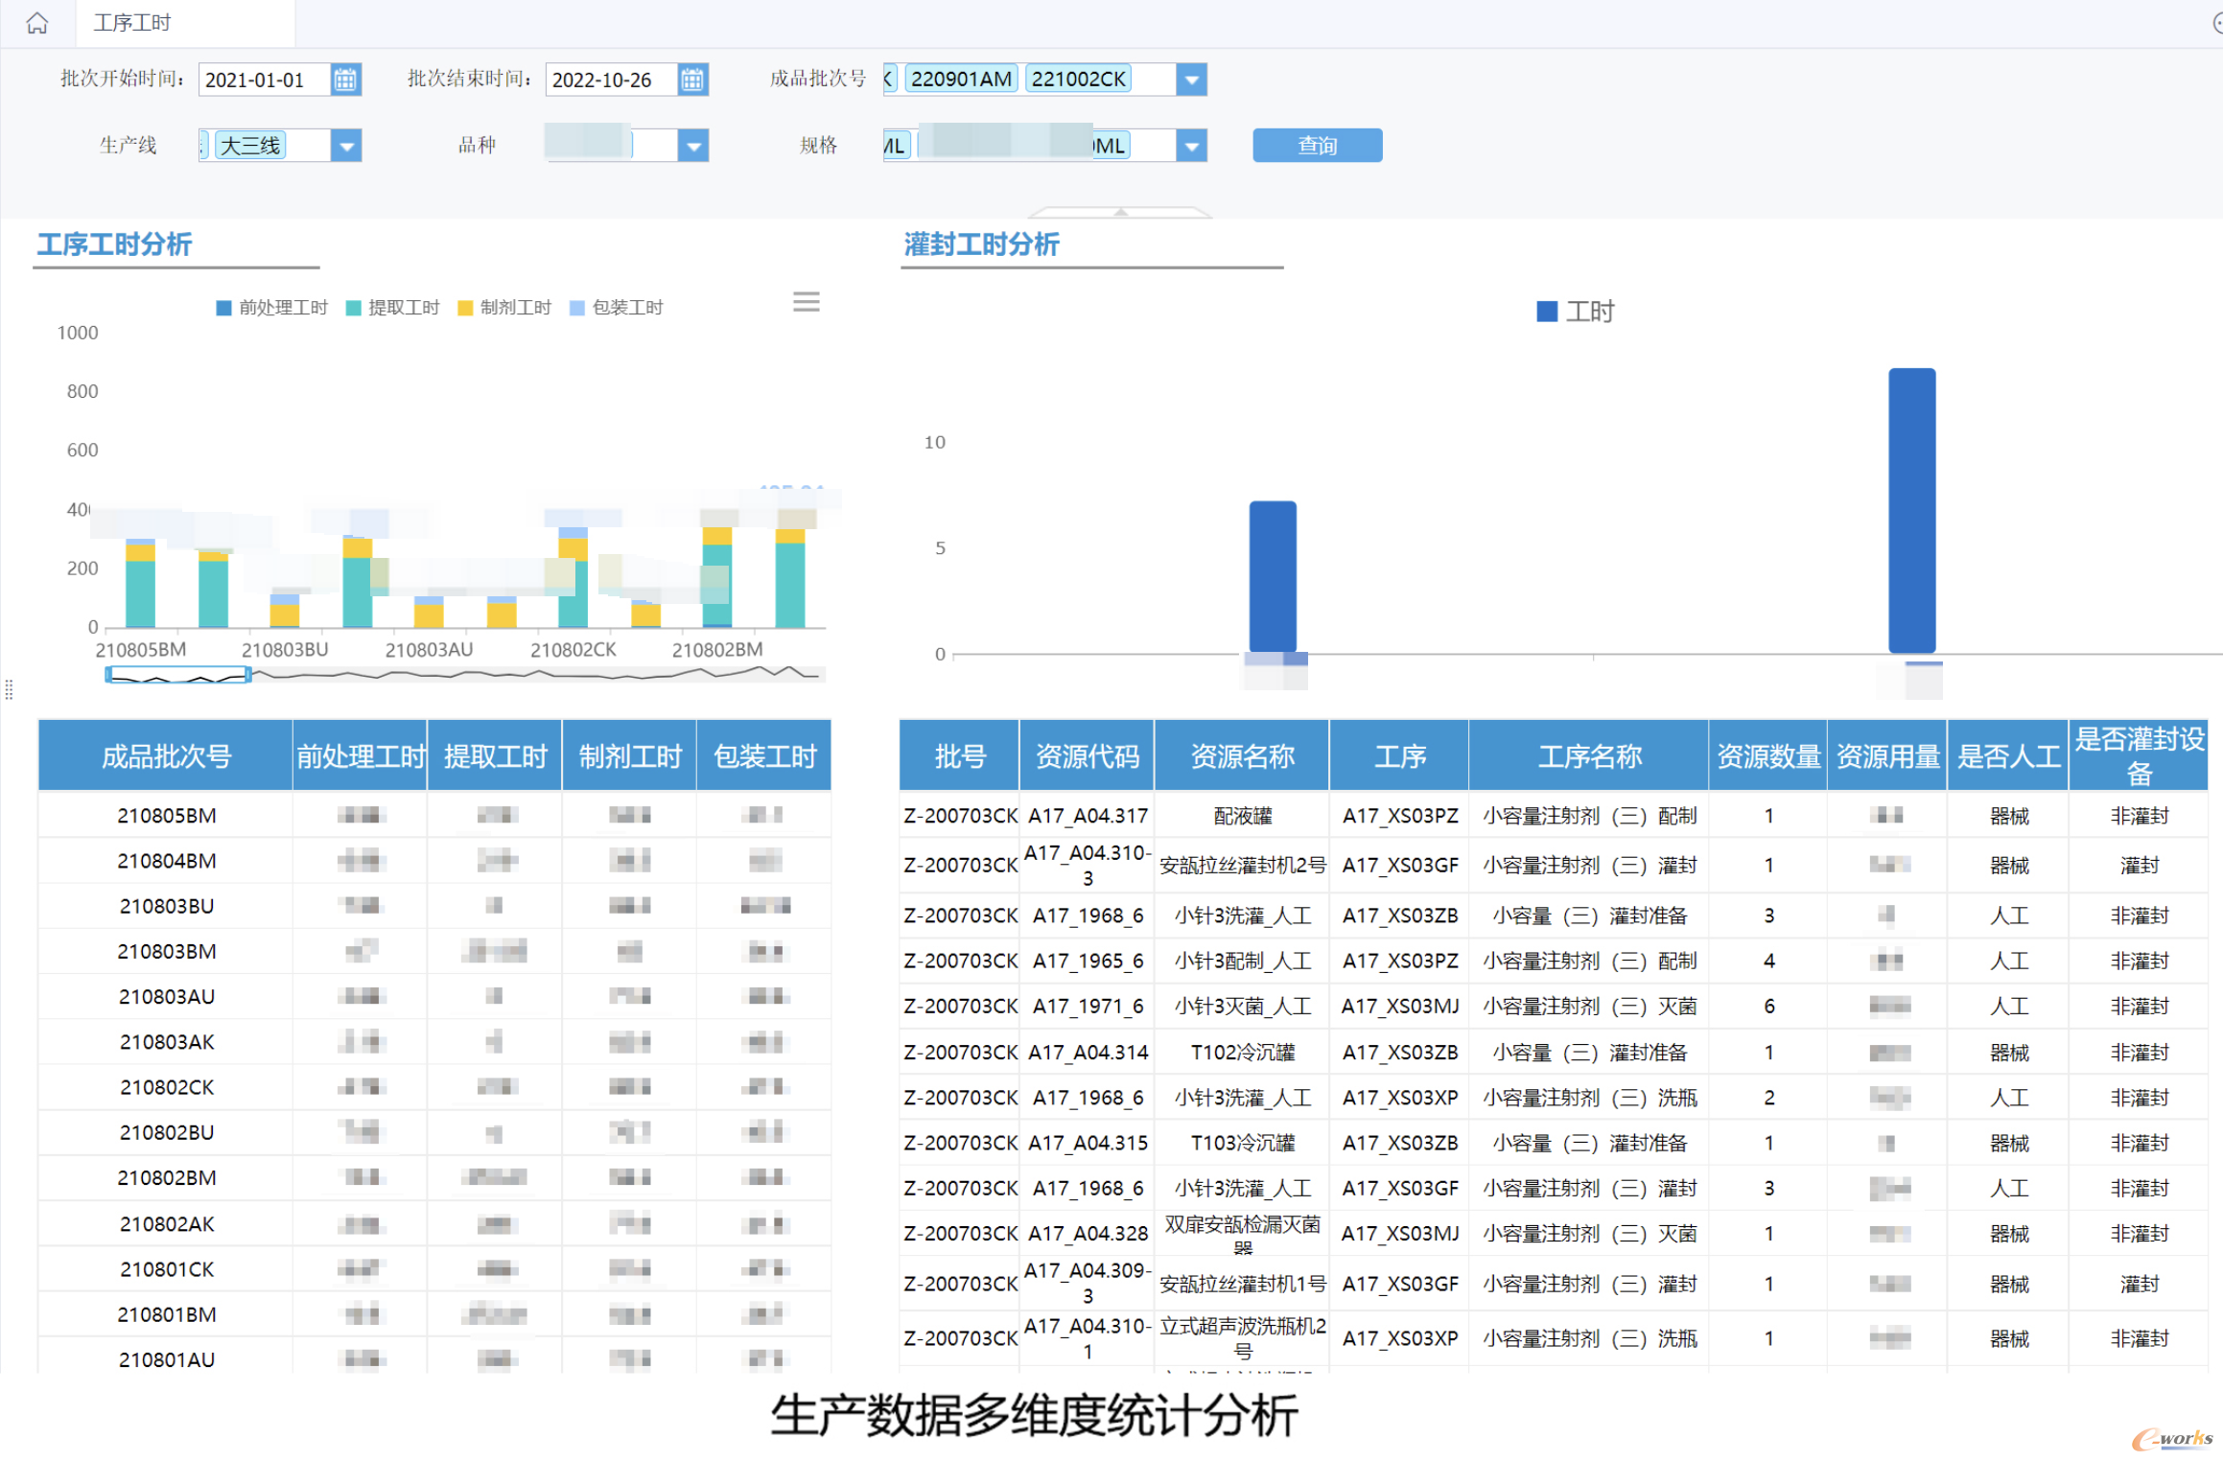Select the 大三线 production line tag
Screen dimensions: 2223x1461
point(250,146)
